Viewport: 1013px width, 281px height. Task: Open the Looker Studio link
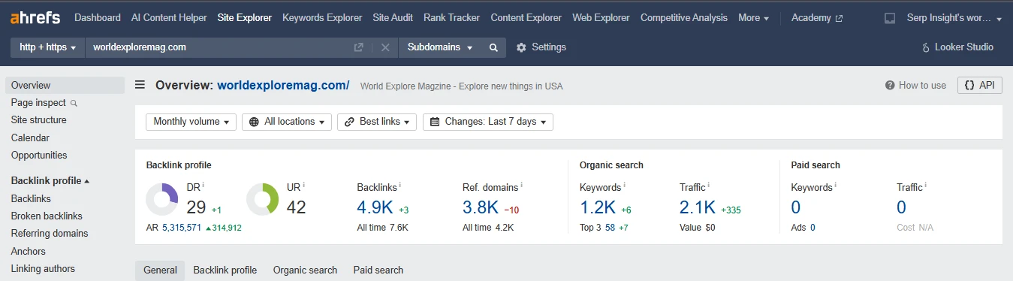957,47
